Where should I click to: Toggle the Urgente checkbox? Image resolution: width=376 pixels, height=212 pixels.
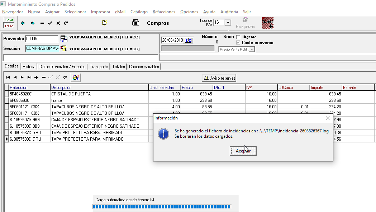(238, 37)
